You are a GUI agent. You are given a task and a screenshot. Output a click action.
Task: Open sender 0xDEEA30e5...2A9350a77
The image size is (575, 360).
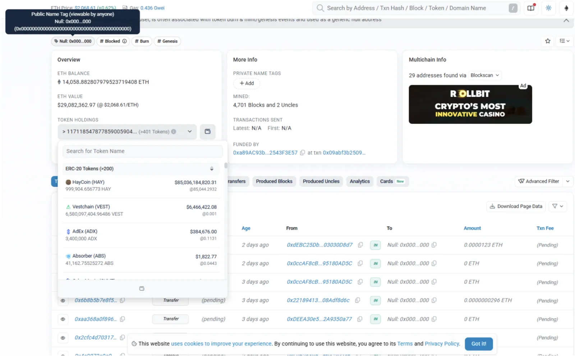[x=319, y=319]
